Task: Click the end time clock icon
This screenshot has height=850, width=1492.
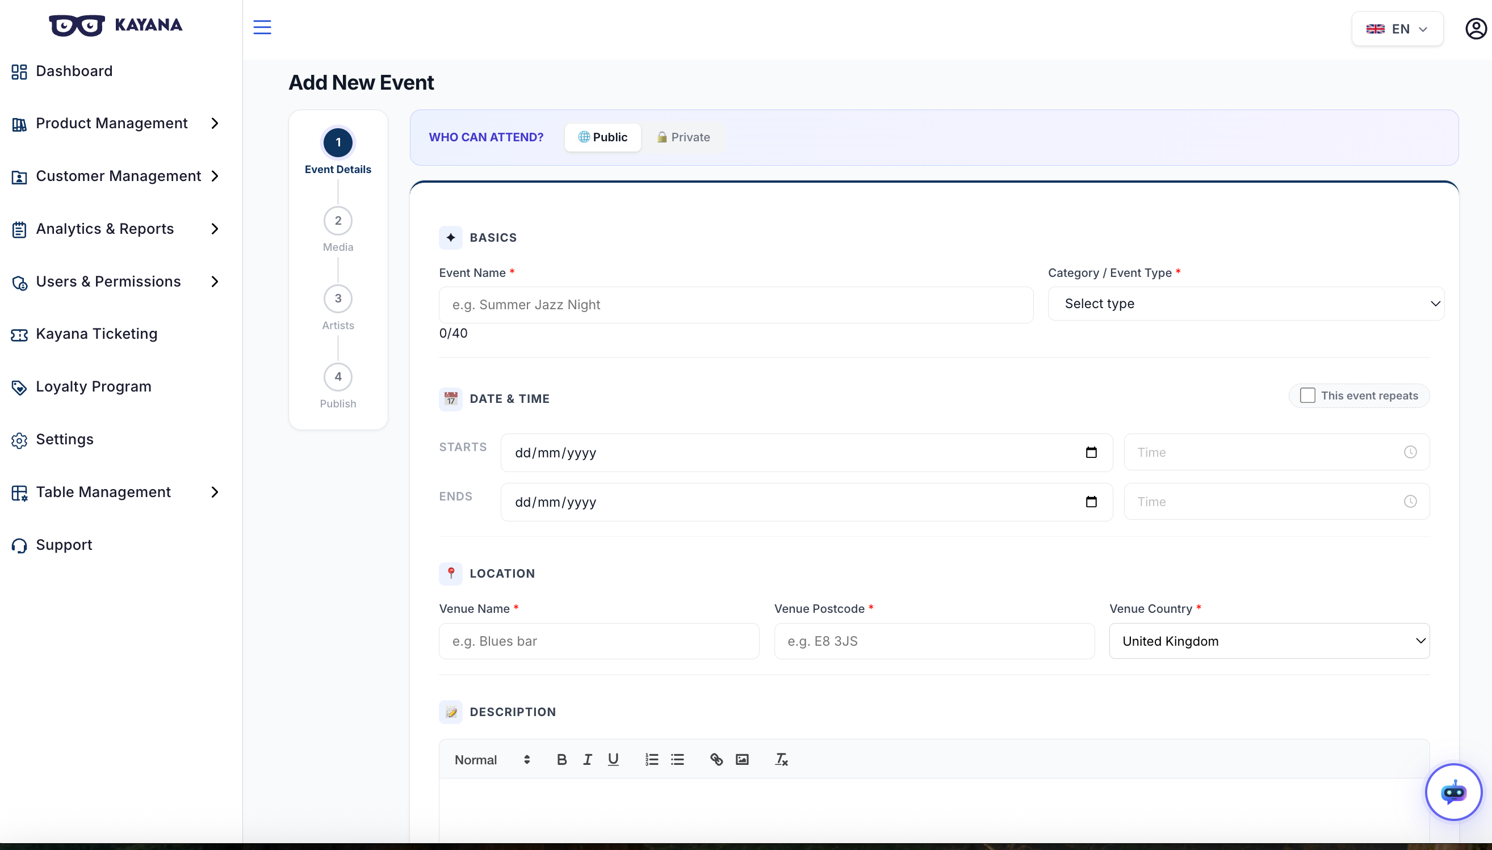Action: pos(1410,502)
